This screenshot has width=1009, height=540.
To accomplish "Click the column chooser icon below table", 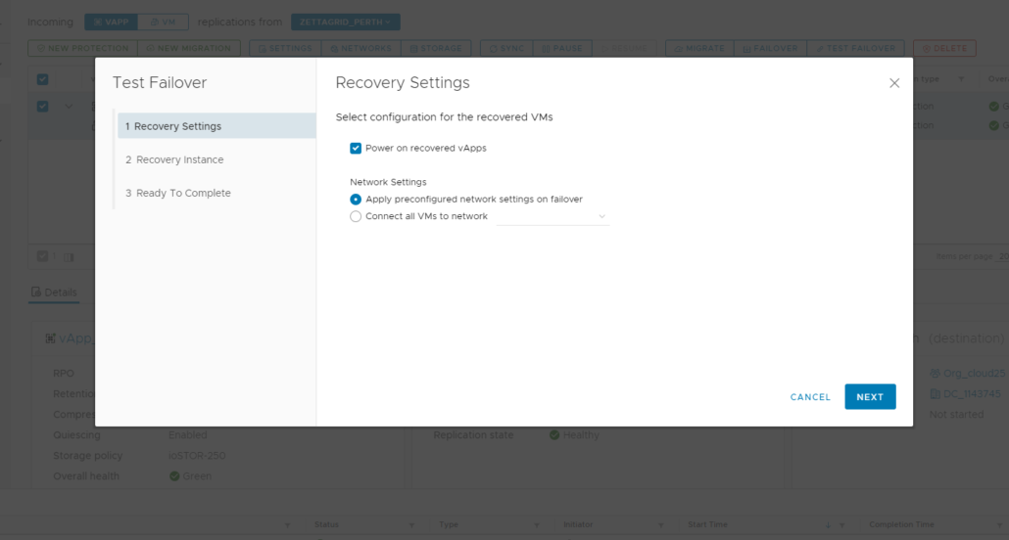I will [69, 257].
